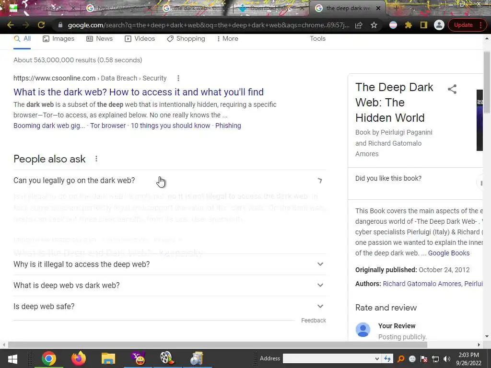Click the browser forward arrow
This screenshot has height=368, width=491.
pos(26,25)
